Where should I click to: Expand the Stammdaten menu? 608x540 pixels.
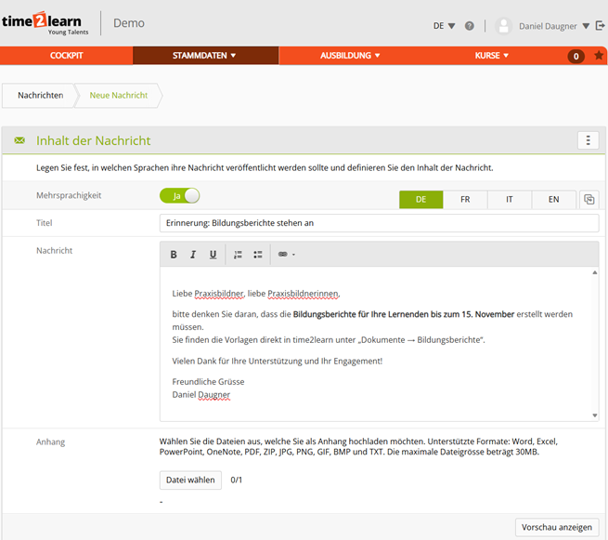click(x=205, y=56)
